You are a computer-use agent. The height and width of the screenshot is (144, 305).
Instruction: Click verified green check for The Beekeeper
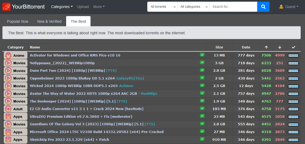[202, 101]
